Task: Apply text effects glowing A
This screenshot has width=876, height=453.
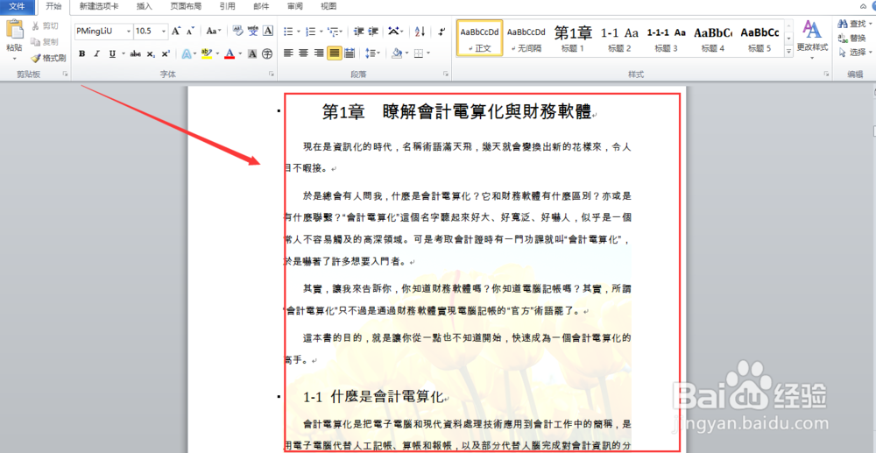Action: [x=186, y=54]
